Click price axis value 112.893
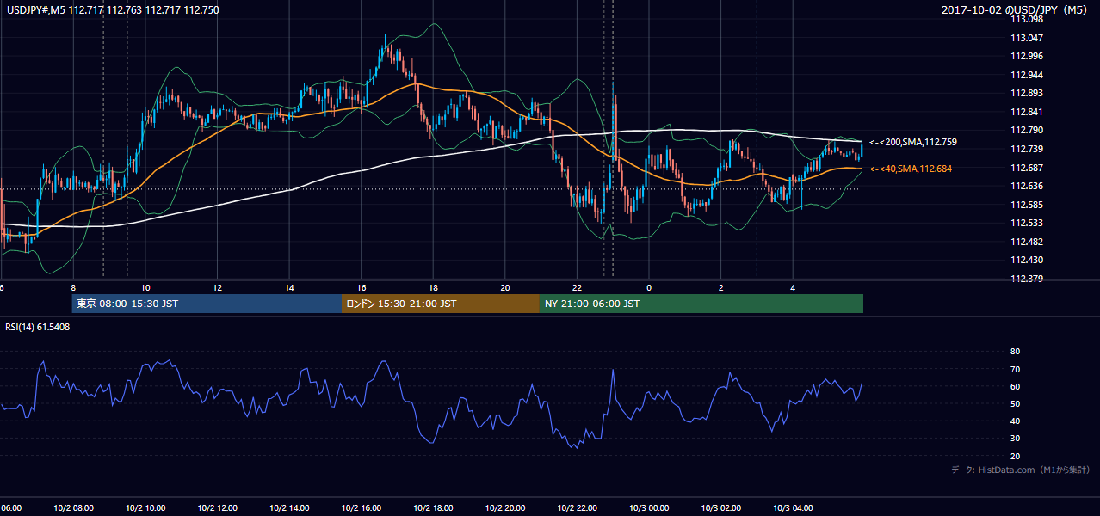Image resolution: width=1100 pixels, height=516 pixels. pos(1027,94)
